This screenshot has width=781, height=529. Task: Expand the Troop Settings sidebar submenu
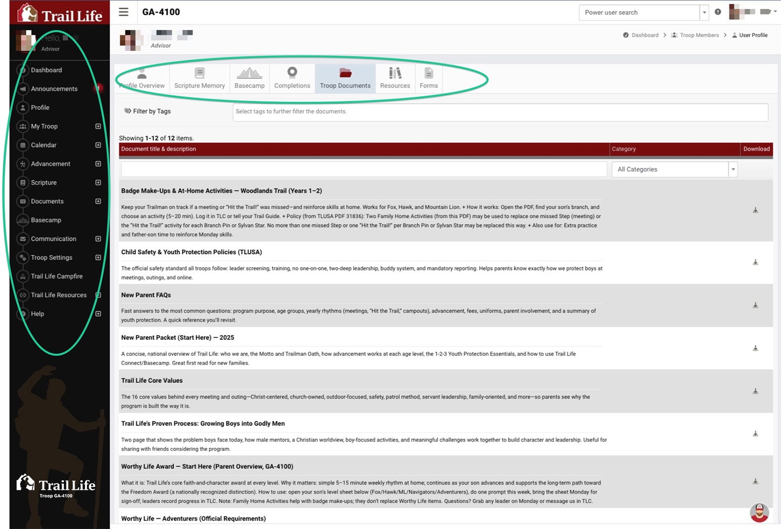tap(98, 257)
